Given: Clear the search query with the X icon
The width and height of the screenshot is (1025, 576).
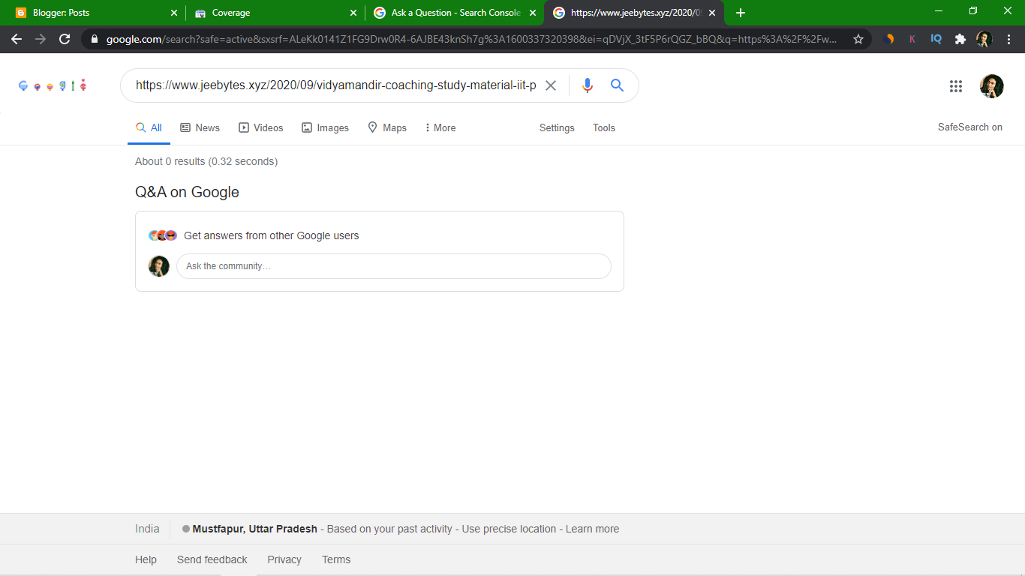Looking at the screenshot, I should pyautogui.click(x=551, y=85).
